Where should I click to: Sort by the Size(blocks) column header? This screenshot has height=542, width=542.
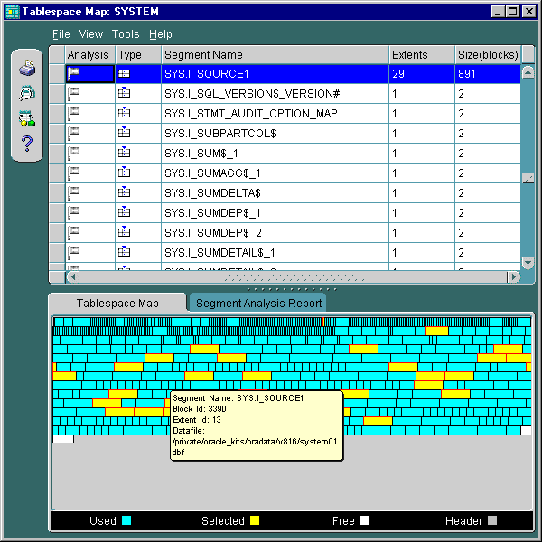point(488,55)
